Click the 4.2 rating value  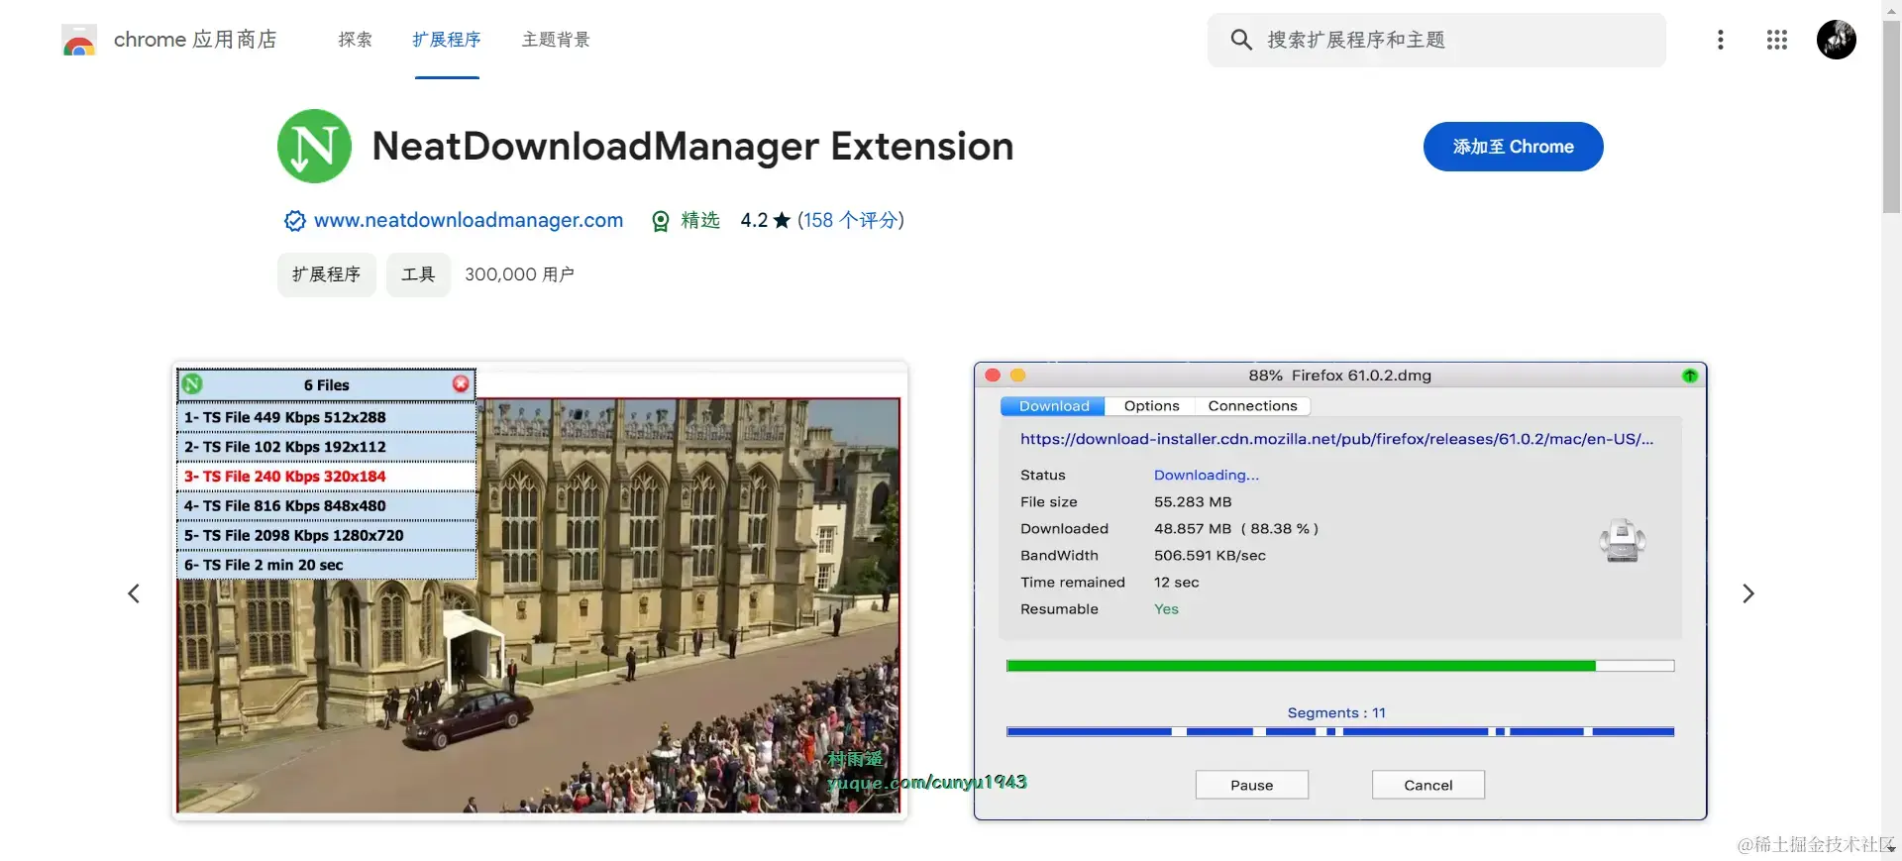[x=754, y=220]
